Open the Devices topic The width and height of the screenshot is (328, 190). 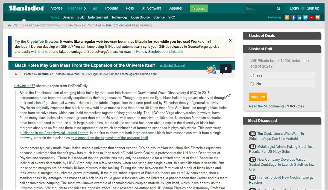pos(68,17)
